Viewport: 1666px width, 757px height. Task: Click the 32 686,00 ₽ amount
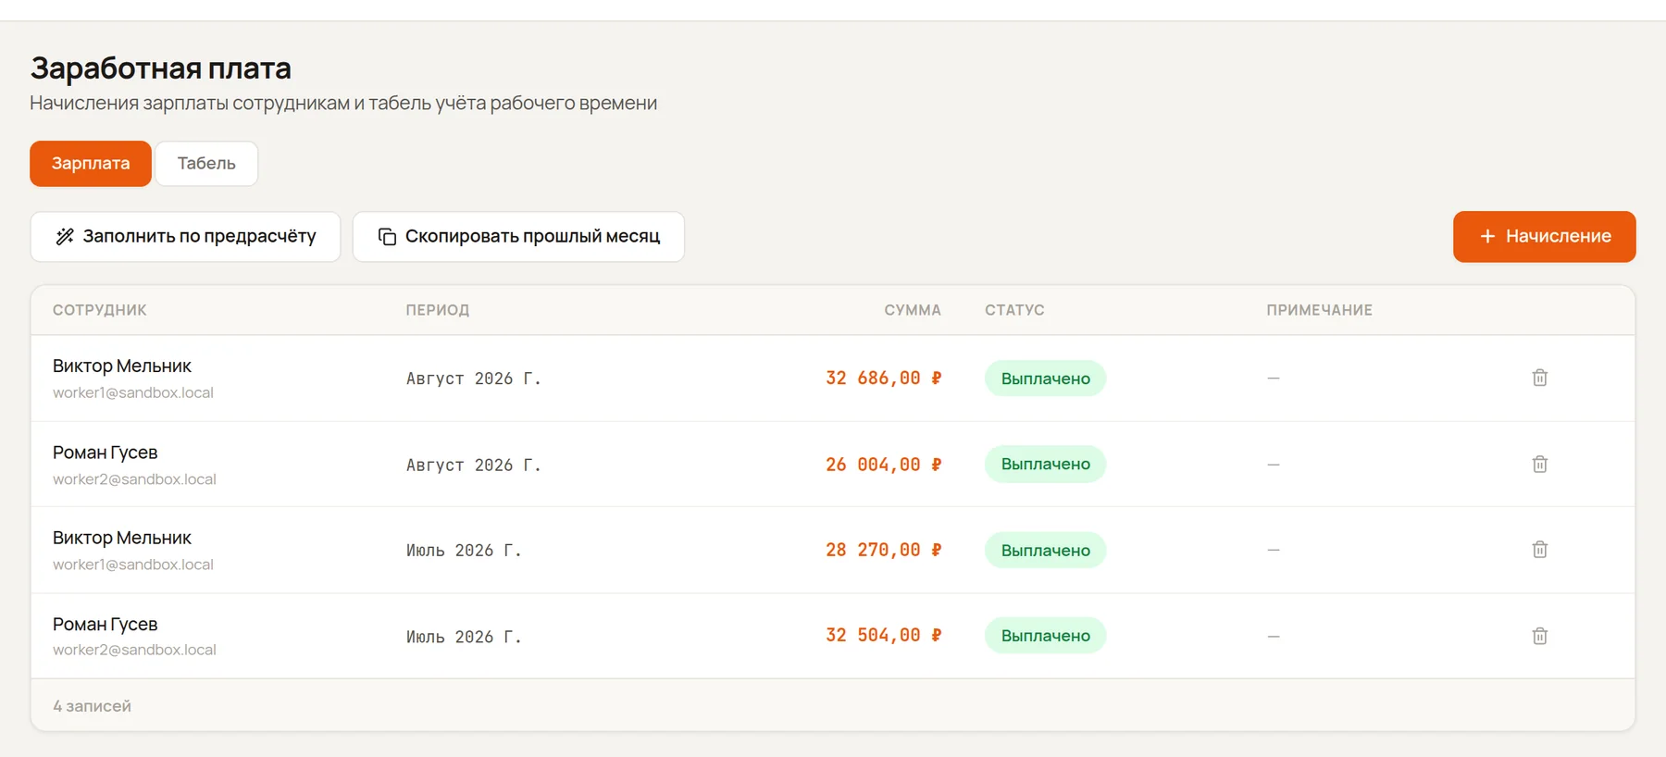pyautogui.click(x=884, y=378)
